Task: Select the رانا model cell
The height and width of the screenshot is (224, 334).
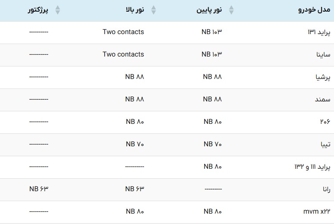Action: (x=327, y=189)
